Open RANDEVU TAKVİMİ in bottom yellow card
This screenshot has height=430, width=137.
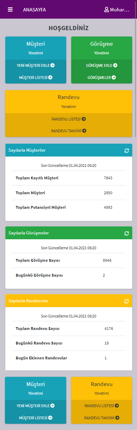[x=101, y=418]
